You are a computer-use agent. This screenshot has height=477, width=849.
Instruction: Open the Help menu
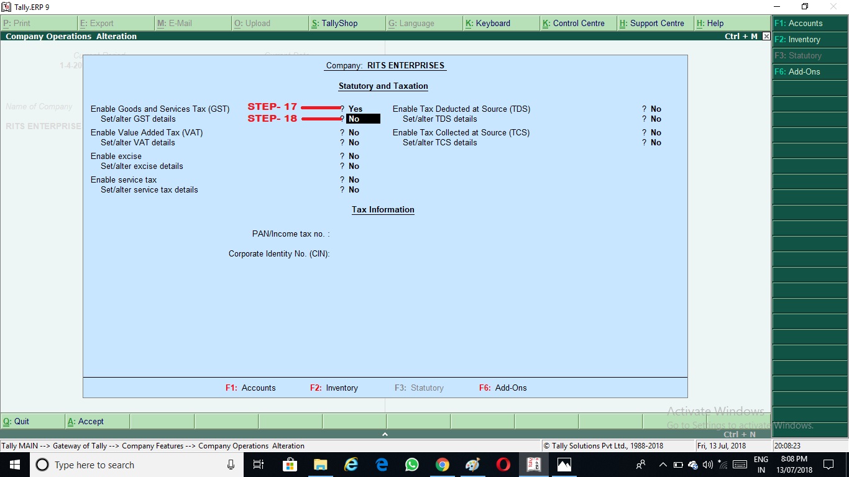pyautogui.click(x=732, y=23)
